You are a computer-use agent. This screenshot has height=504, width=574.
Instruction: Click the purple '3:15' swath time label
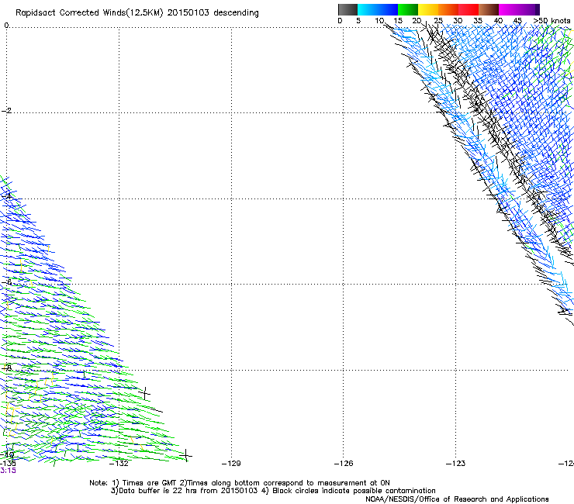[x=8, y=471]
